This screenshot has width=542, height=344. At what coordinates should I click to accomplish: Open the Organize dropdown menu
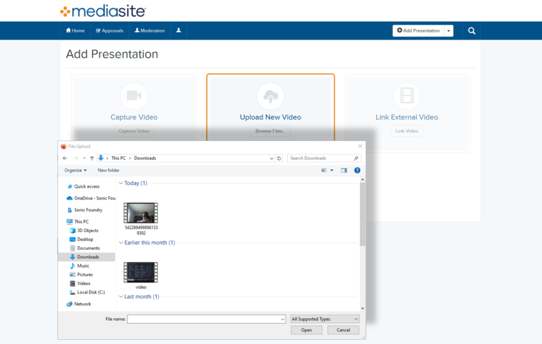pyautogui.click(x=75, y=170)
